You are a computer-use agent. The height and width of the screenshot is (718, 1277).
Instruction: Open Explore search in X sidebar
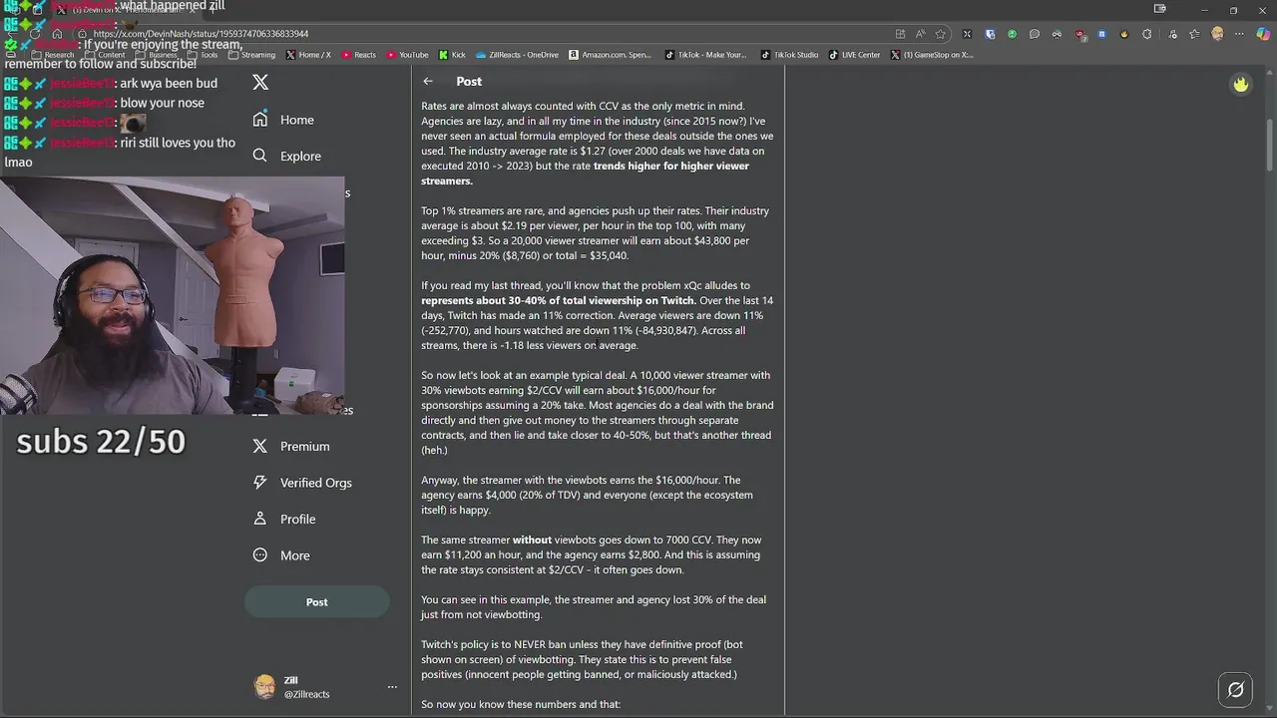coord(286,156)
